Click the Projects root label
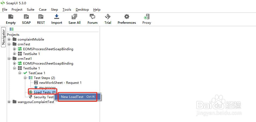Image resolution: width=256 pixels, height=122 pixels. (x=13, y=34)
